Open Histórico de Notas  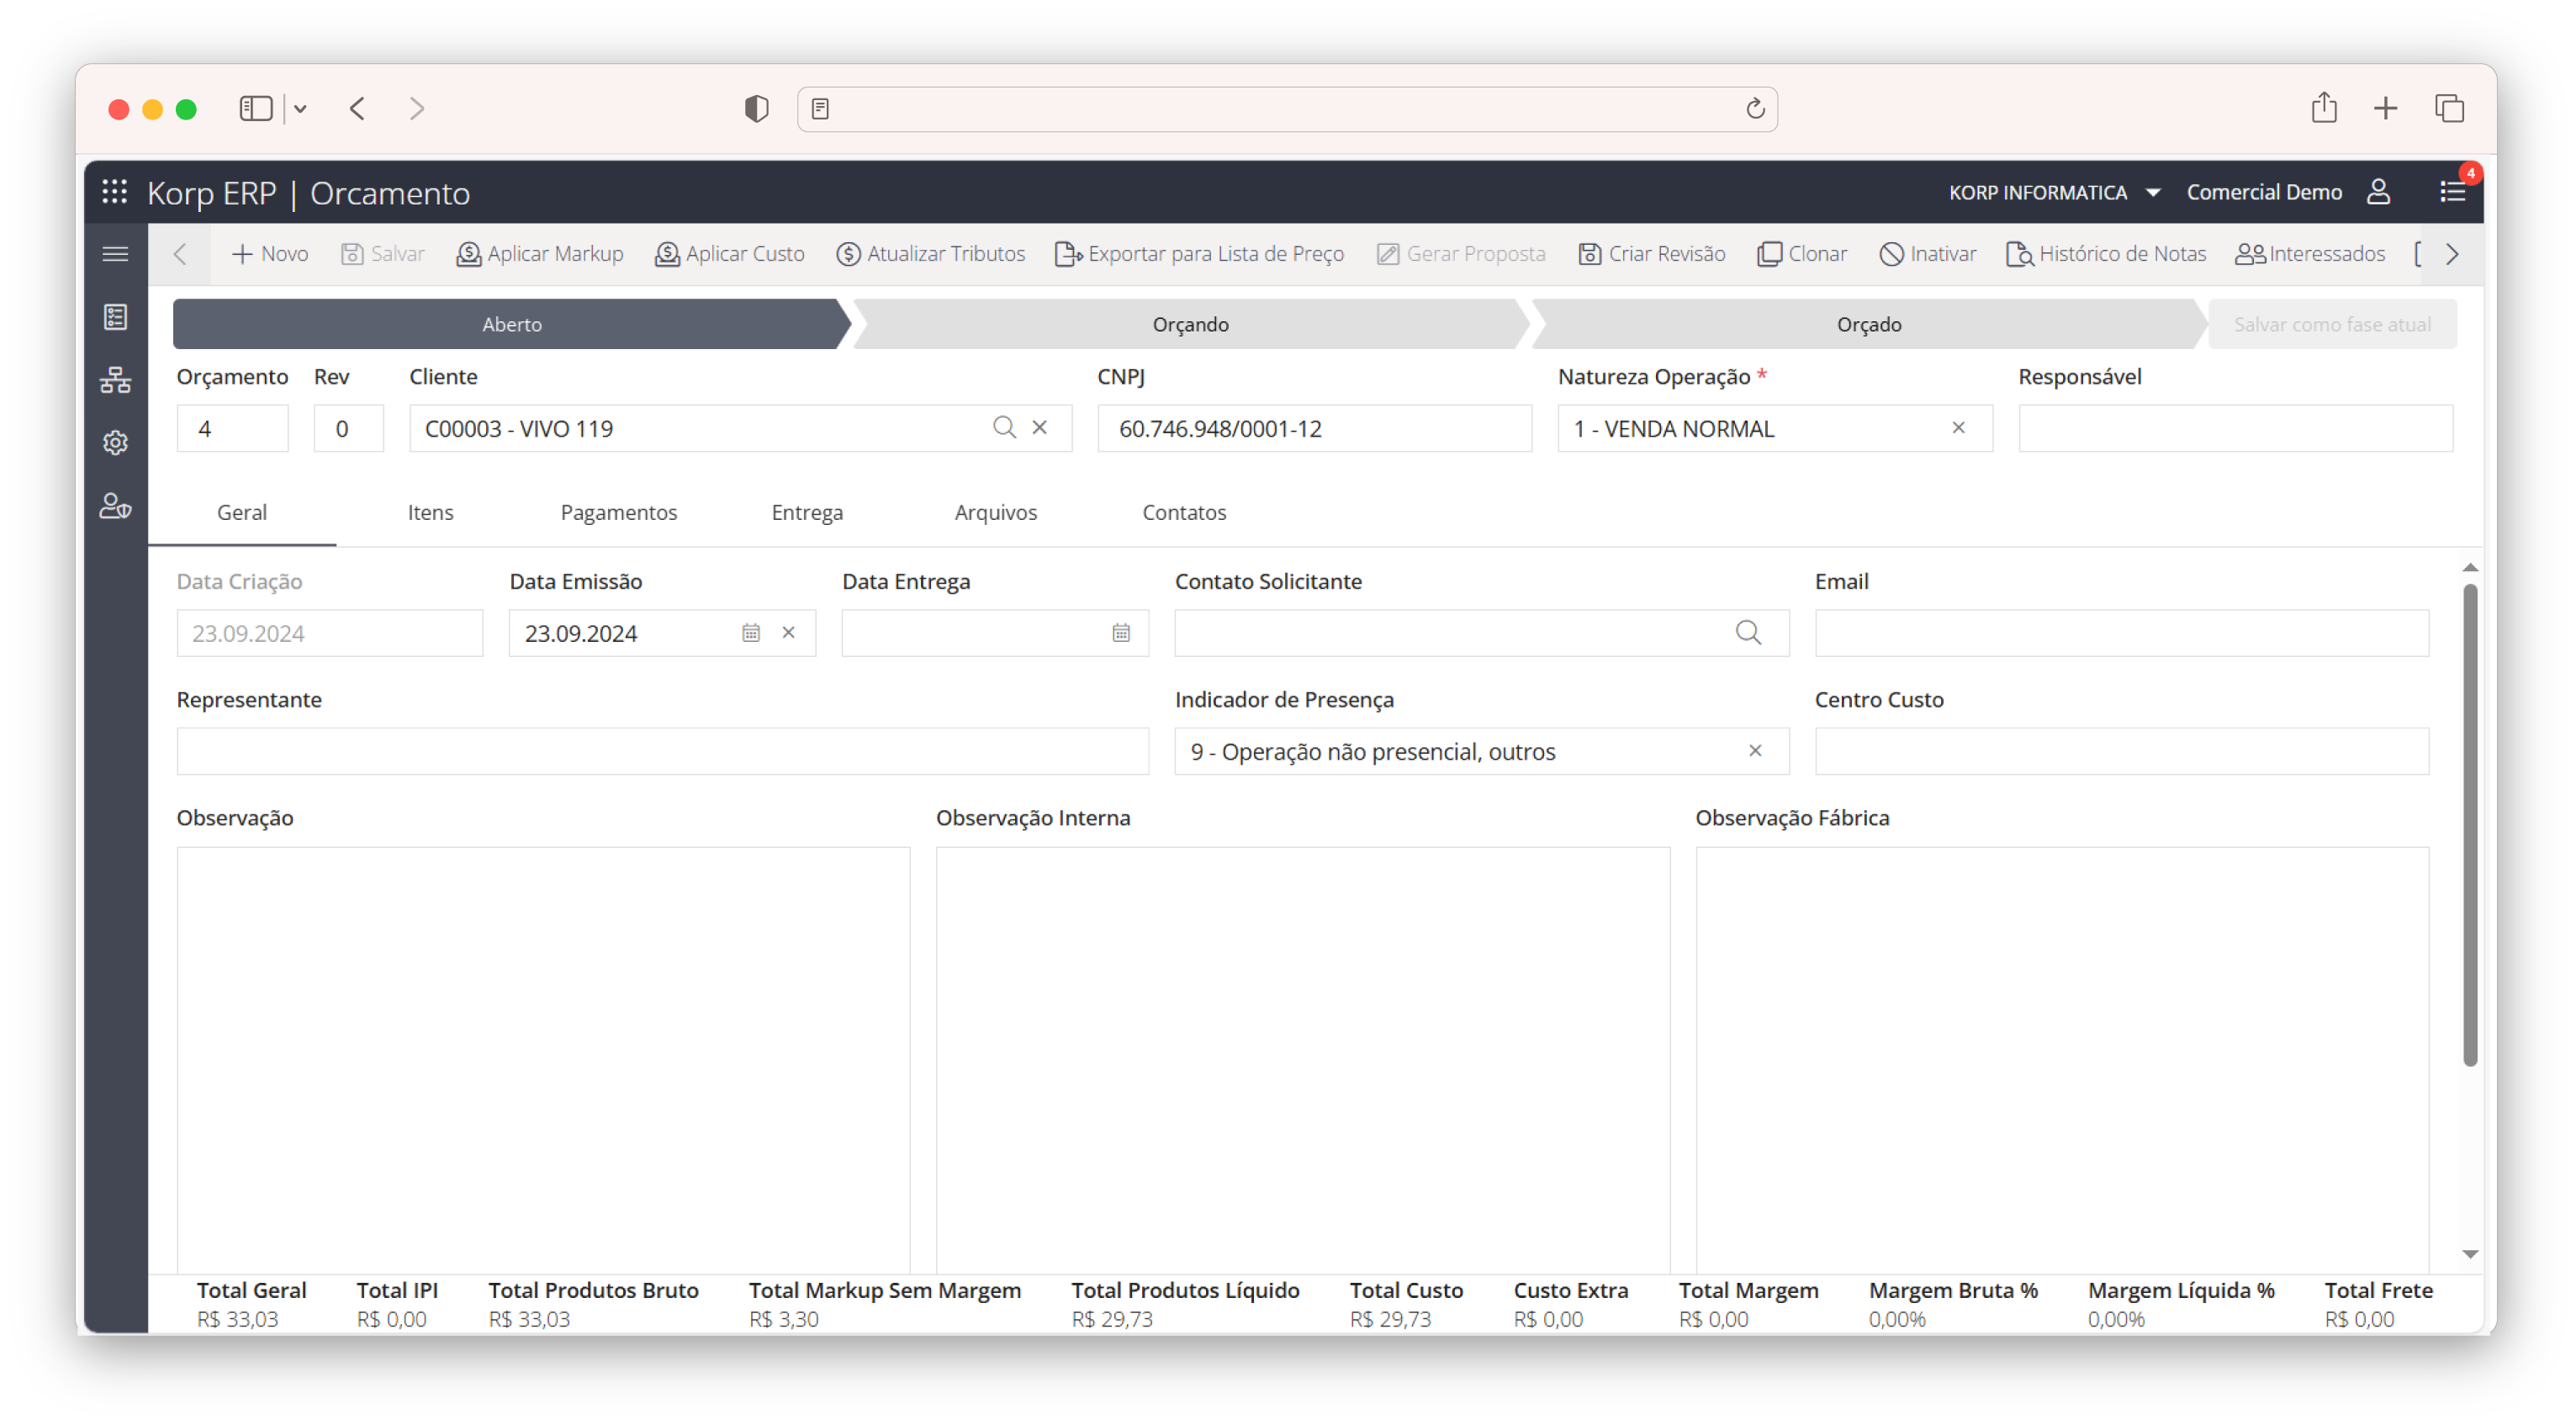(2106, 254)
